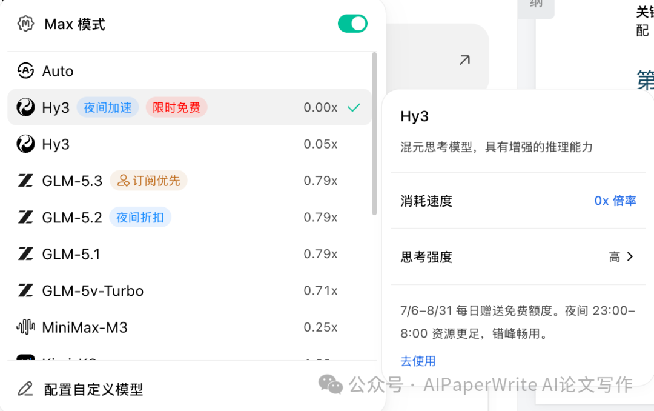654x411 pixels.
Task: Click the 消耗速度 label
Action: pos(426,201)
